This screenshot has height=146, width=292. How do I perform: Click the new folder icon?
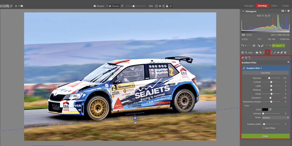tap(22, 6)
